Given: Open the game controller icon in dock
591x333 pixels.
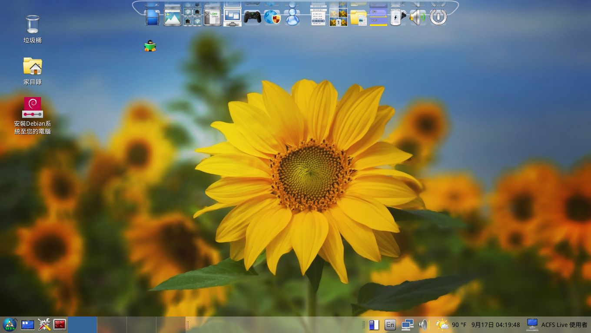Looking at the screenshot, I should [252, 17].
